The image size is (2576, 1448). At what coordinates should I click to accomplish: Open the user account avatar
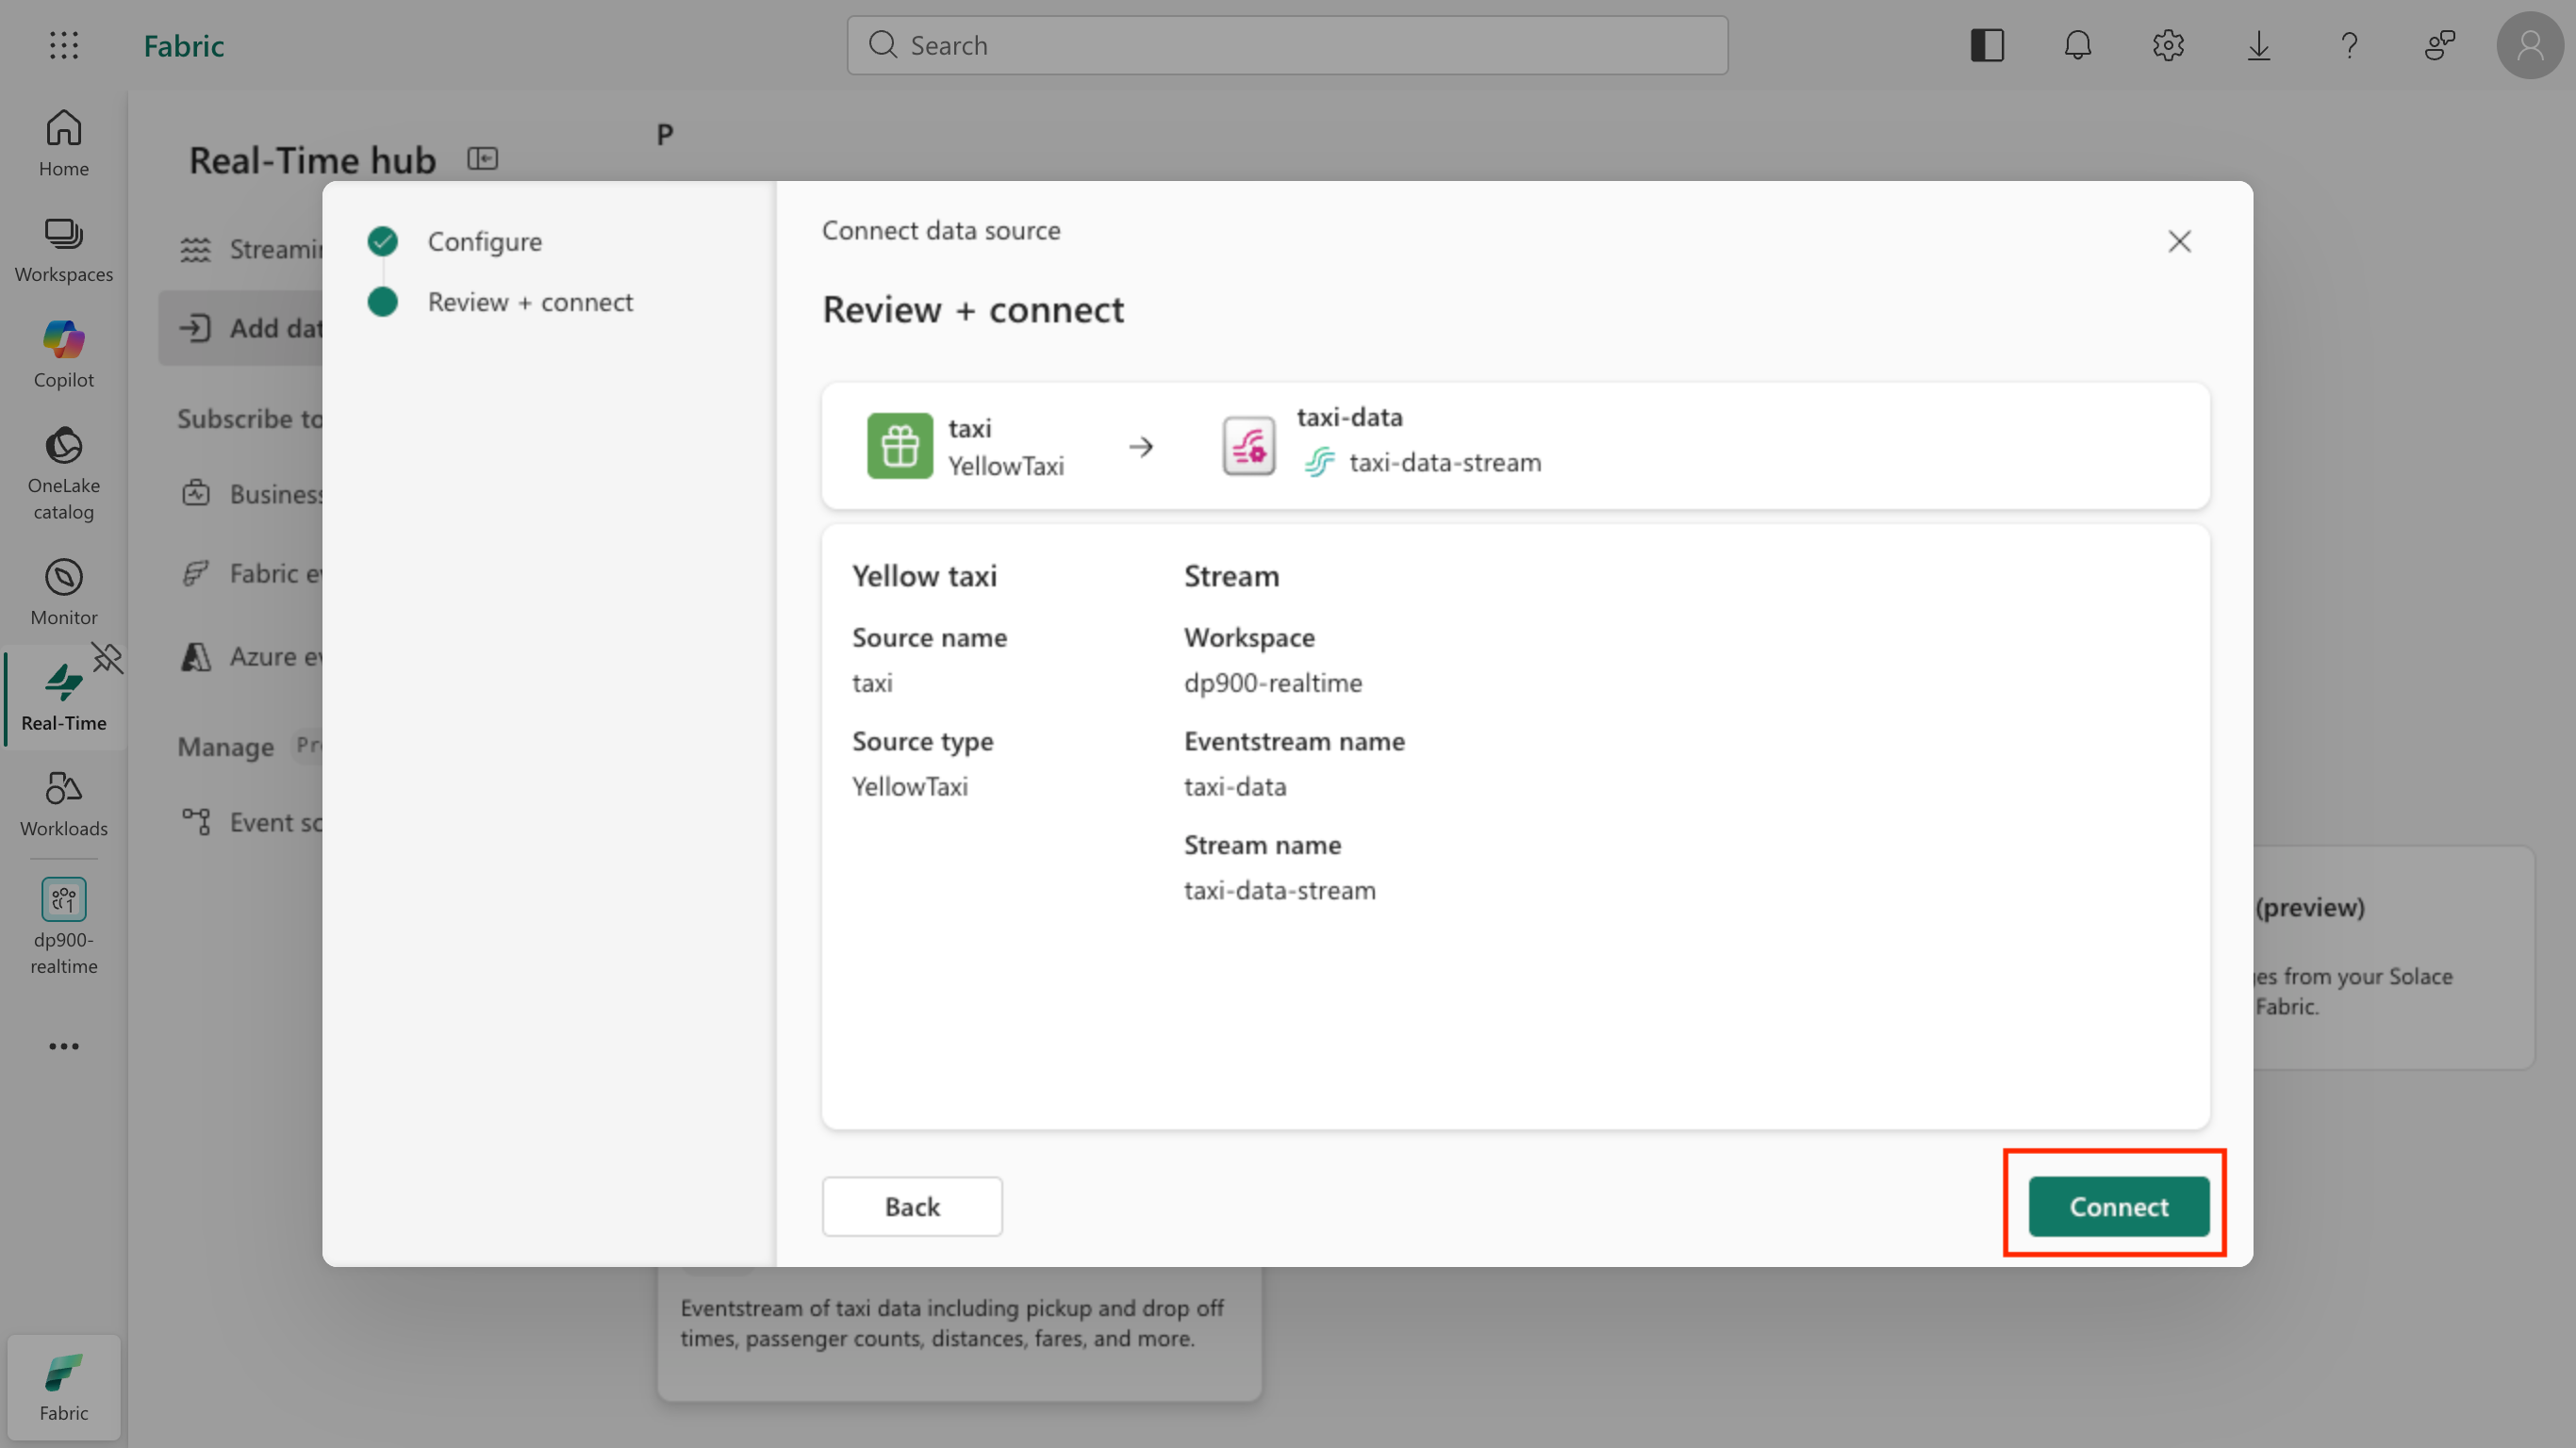(2530, 45)
